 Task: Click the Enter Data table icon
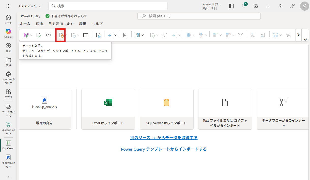pos(86,35)
